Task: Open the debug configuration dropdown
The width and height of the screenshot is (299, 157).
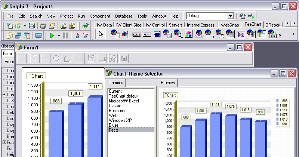Action: [230, 16]
